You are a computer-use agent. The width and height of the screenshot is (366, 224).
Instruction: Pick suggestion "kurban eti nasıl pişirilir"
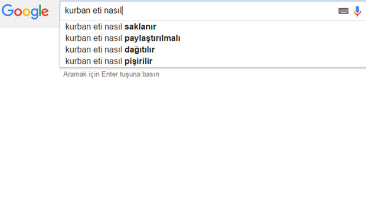(x=213, y=61)
